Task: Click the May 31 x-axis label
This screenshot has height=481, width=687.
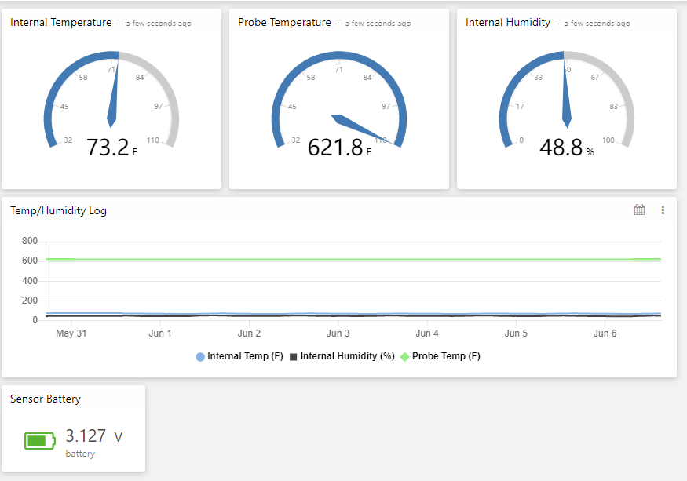Action: (x=71, y=333)
